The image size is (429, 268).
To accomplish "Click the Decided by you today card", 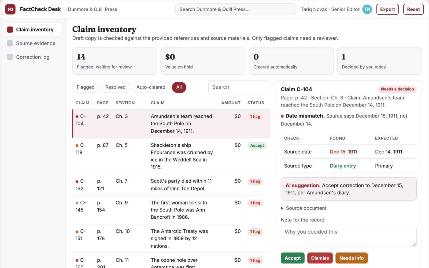I will (x=379, y=61).
